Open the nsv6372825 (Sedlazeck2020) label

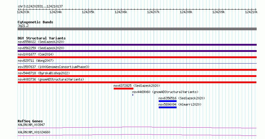click(137, 86)
